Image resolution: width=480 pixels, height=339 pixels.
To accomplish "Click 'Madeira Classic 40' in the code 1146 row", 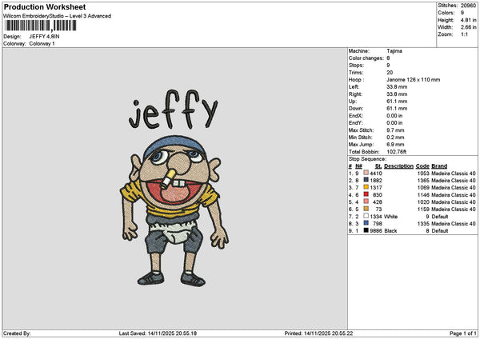I will point(454,195).
